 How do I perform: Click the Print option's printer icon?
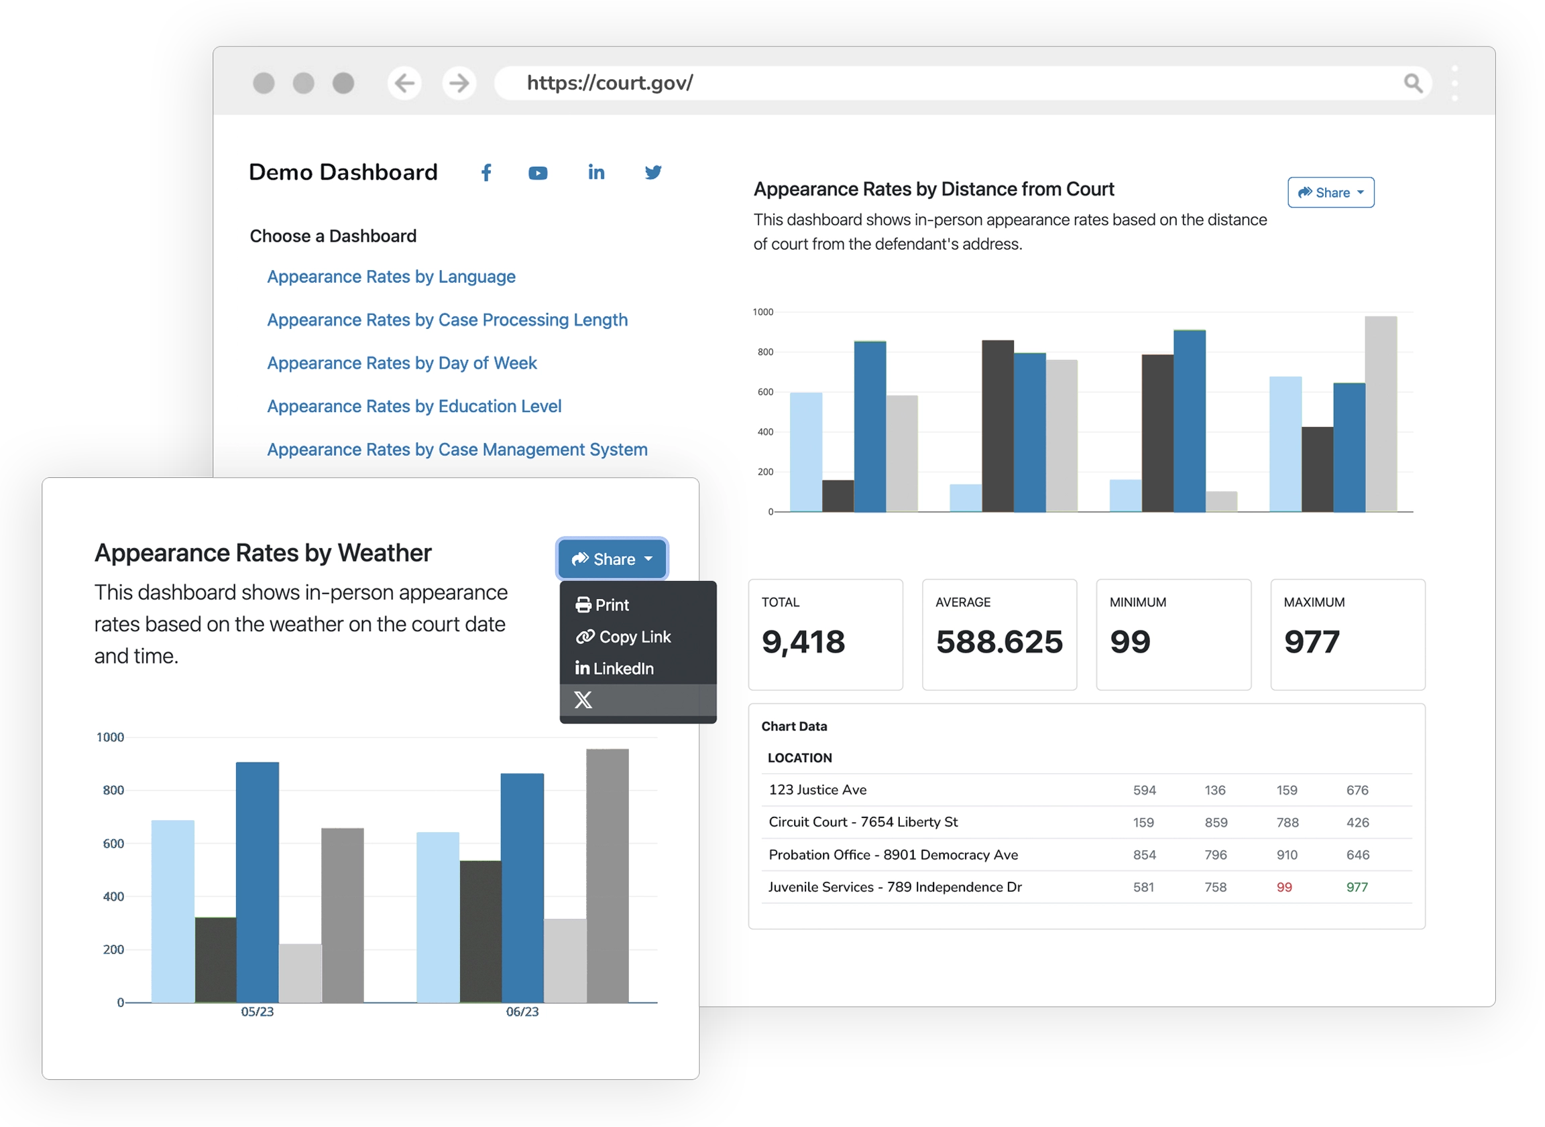[x=582, y=604]
